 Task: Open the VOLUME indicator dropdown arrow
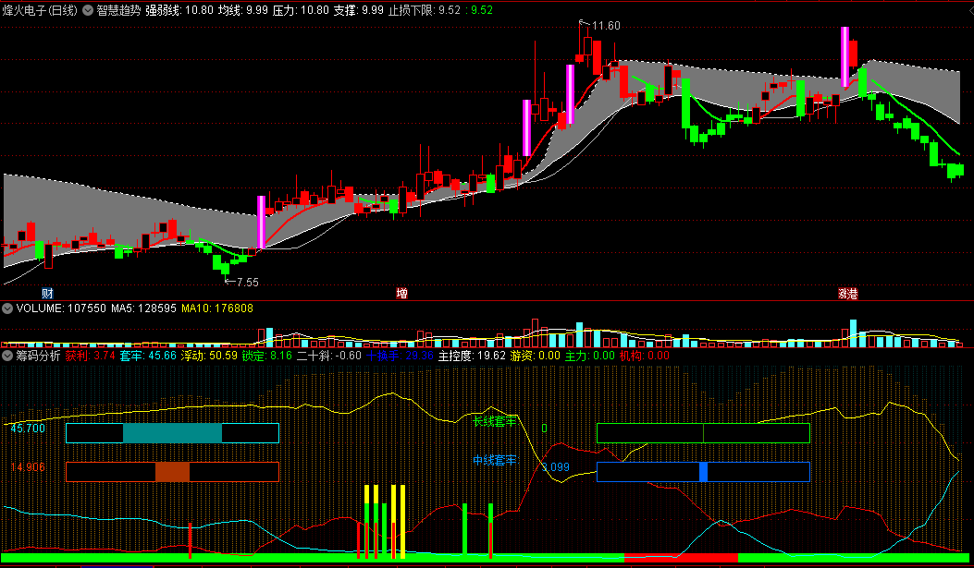(7, 308)
